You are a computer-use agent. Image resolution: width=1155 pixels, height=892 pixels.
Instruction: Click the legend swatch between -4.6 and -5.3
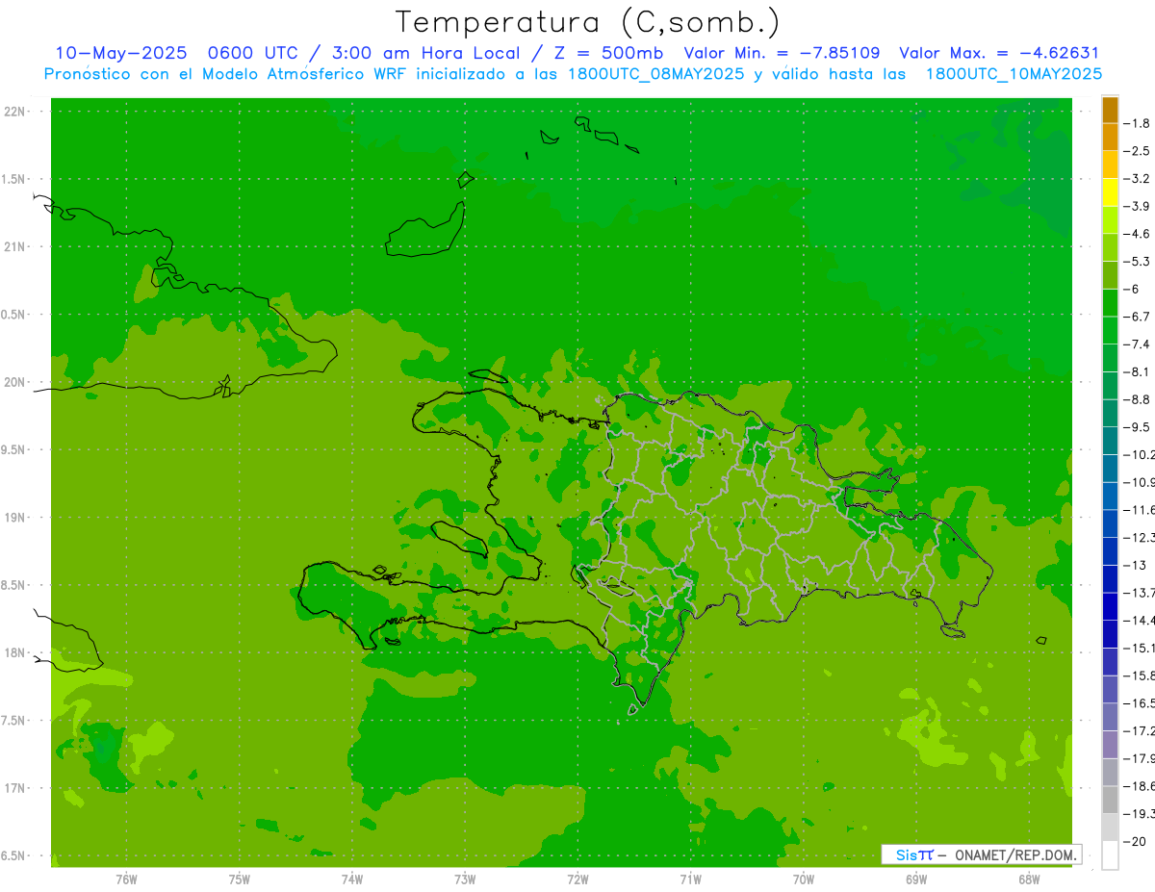pyautogui.click(x=1110, y=247)
